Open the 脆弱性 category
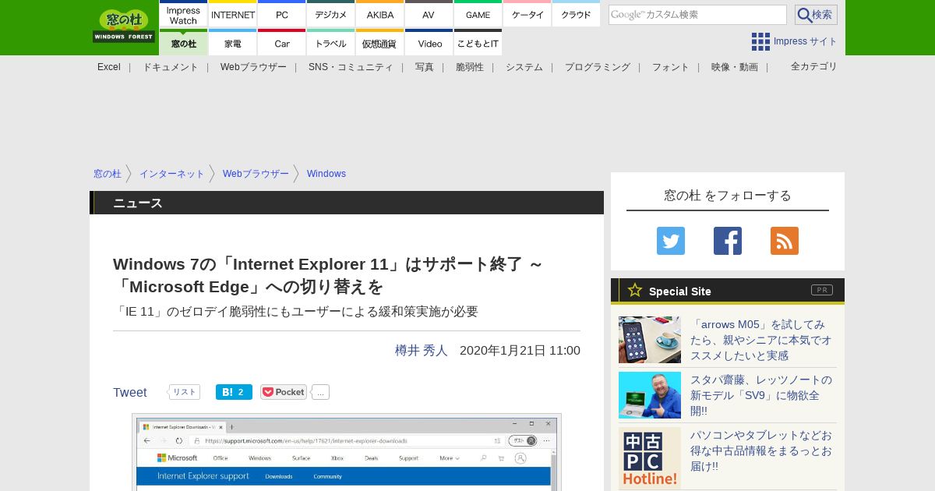This screenshot has width=935, height=491. [x=470, y=67]
